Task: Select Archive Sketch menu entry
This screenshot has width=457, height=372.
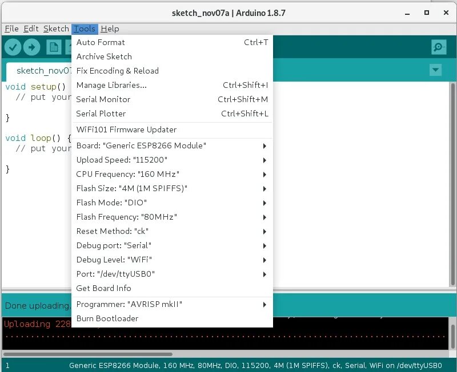Action: [x=172, y=56]
